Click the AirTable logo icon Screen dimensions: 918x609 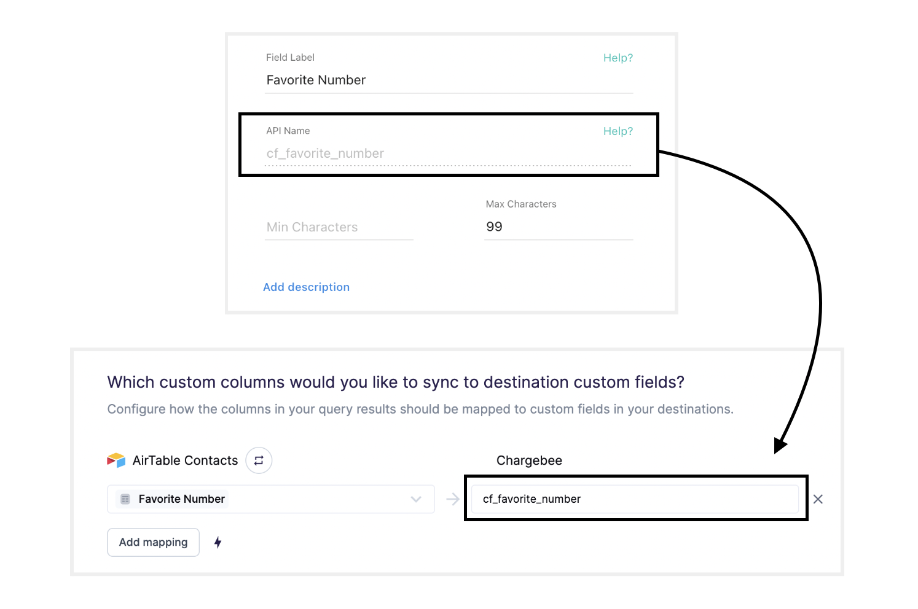(116, 460)
